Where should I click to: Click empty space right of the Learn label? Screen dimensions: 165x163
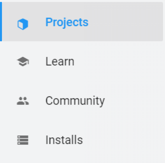[118, 62]
